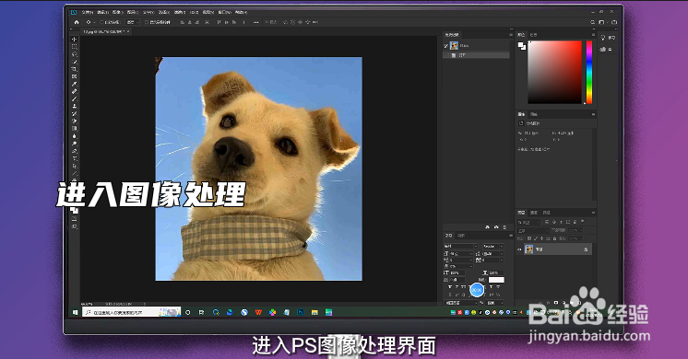688x359 pixels.
Task: Select the Rectangular Marquee tool
Action: pos(74,46)
